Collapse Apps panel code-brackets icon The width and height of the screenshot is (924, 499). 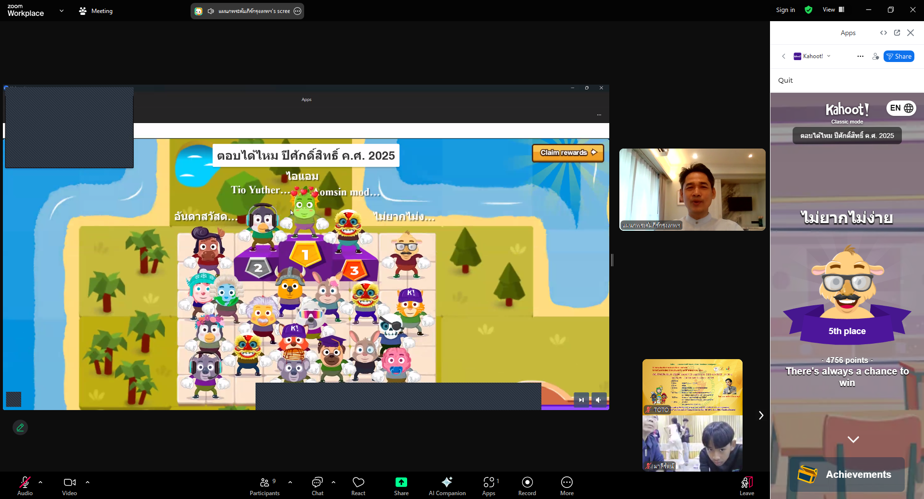point(884,33)
